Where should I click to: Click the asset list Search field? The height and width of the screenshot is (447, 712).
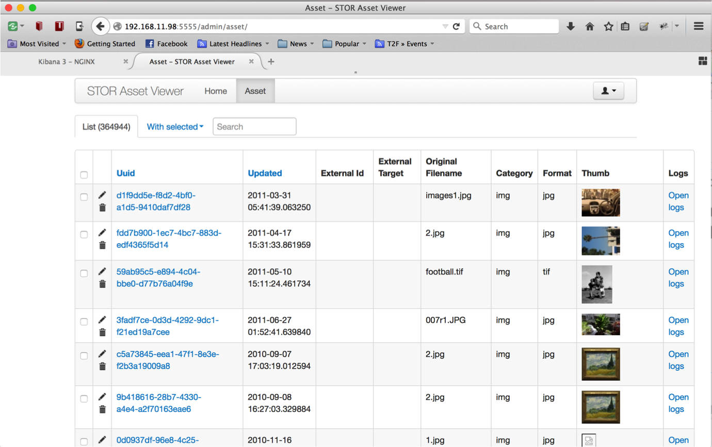pyautogui.click(x=254, y=127)
